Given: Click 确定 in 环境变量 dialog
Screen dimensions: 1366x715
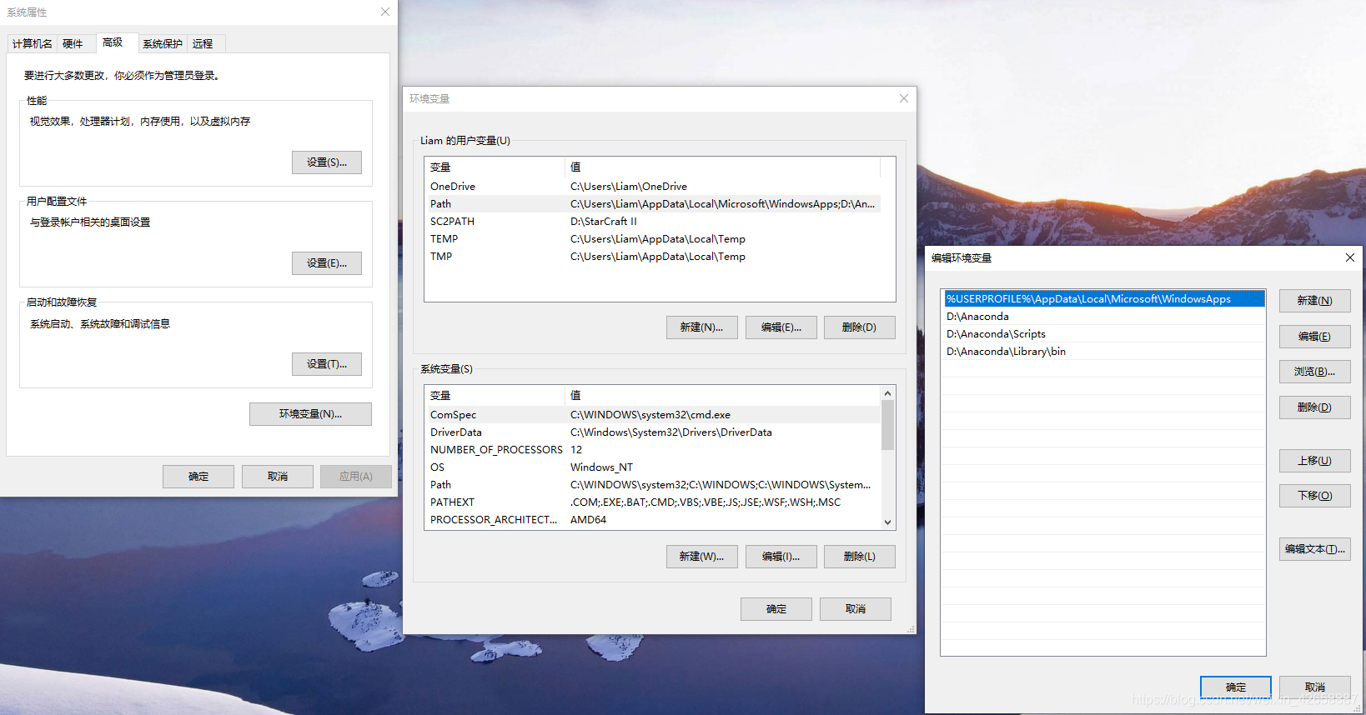Looking at the screenshot, I should click(x=776, y=609).
